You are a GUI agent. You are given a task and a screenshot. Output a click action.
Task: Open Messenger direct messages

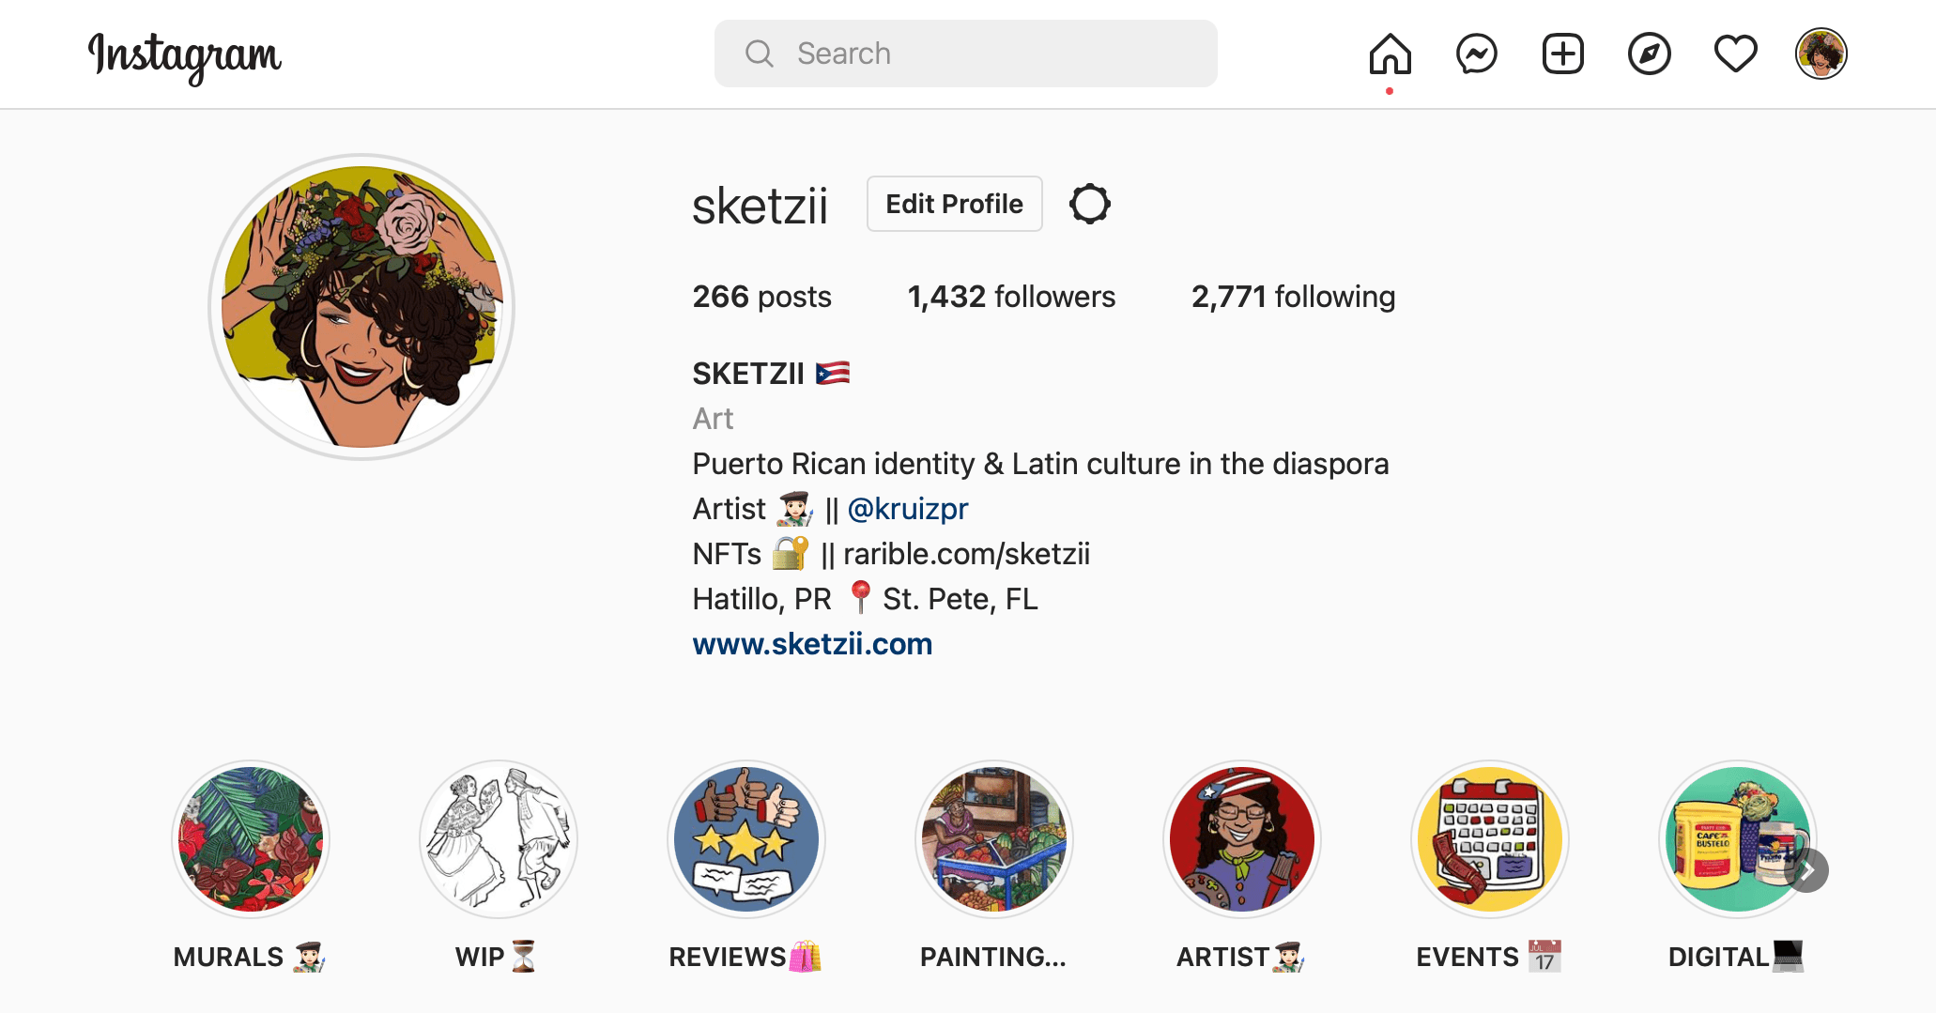[1476, 54]
